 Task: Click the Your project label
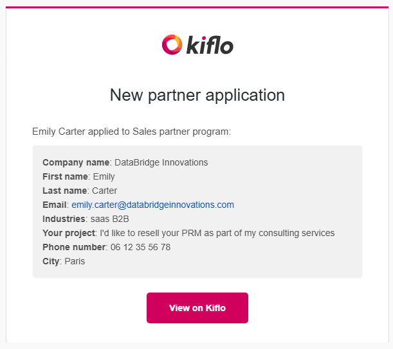68,233
